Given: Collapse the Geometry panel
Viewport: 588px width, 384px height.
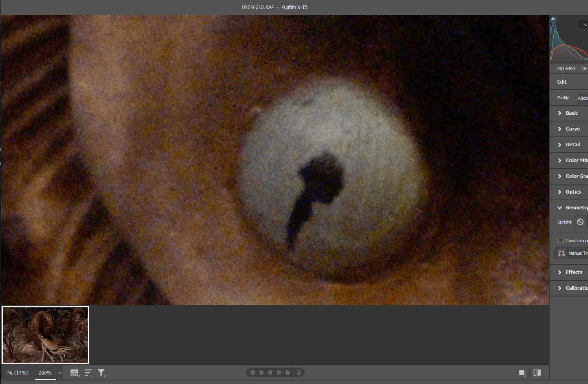Looking at the screenshot, I should (569, 208).
